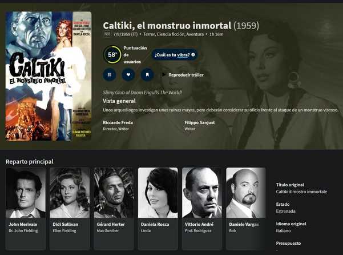Select the Terror genre link

149,34
